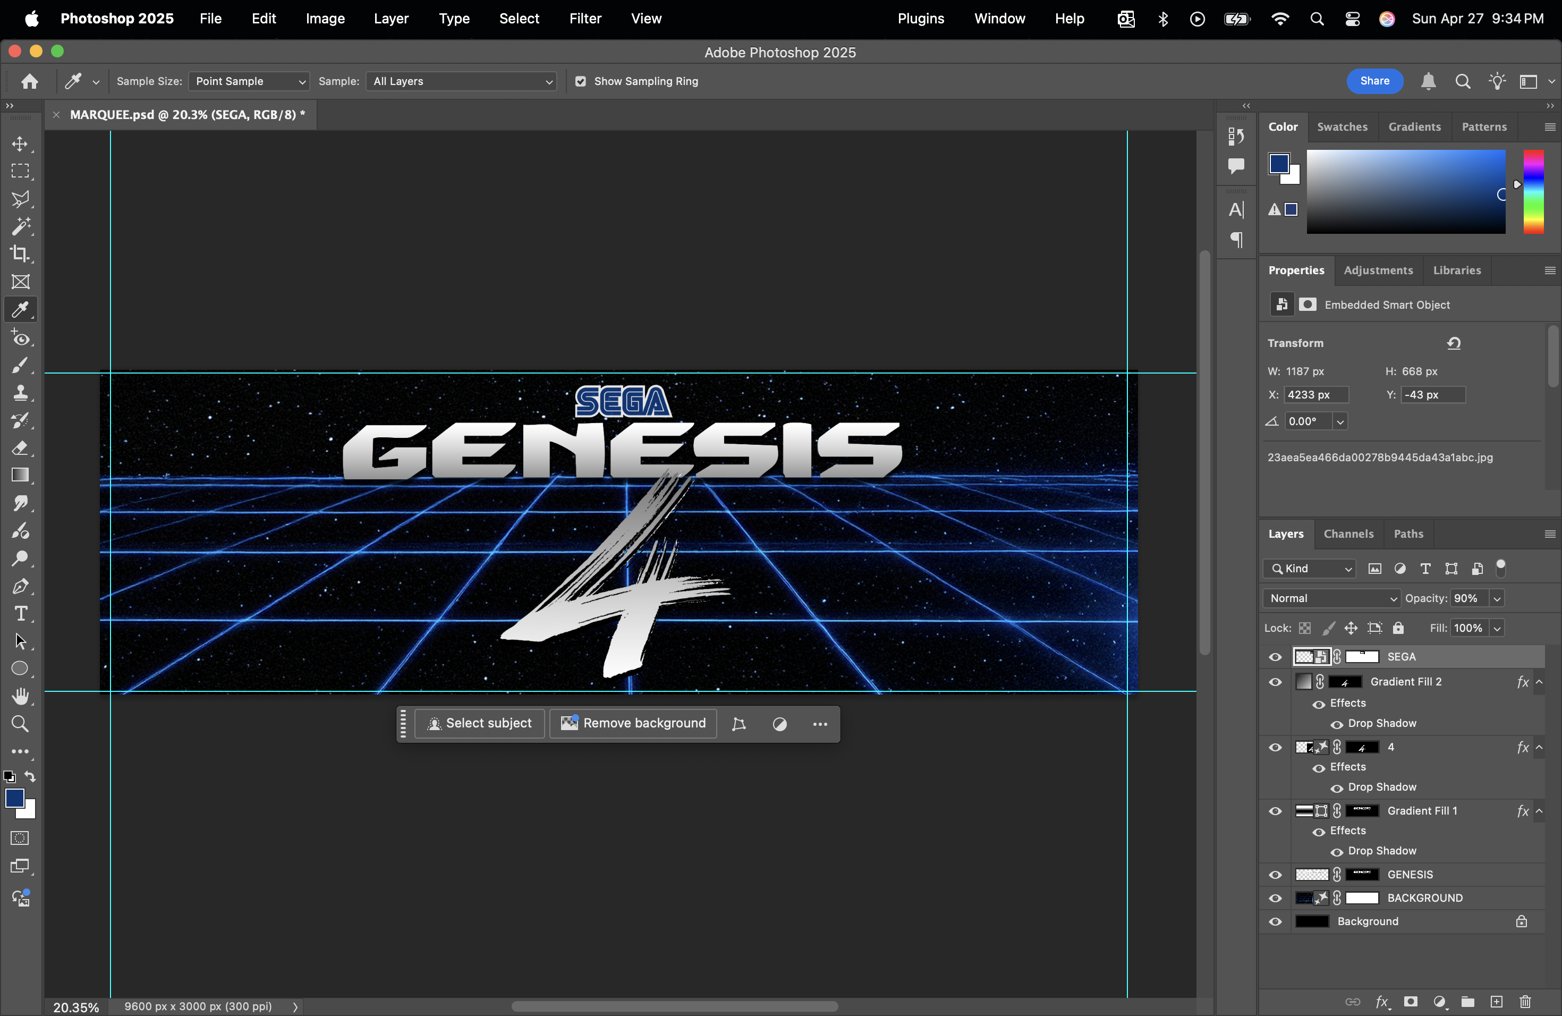1562x1016 pixels.
Task: Click the hue spectrum slider in Color panel
Action: click(x=1533, y=191)
